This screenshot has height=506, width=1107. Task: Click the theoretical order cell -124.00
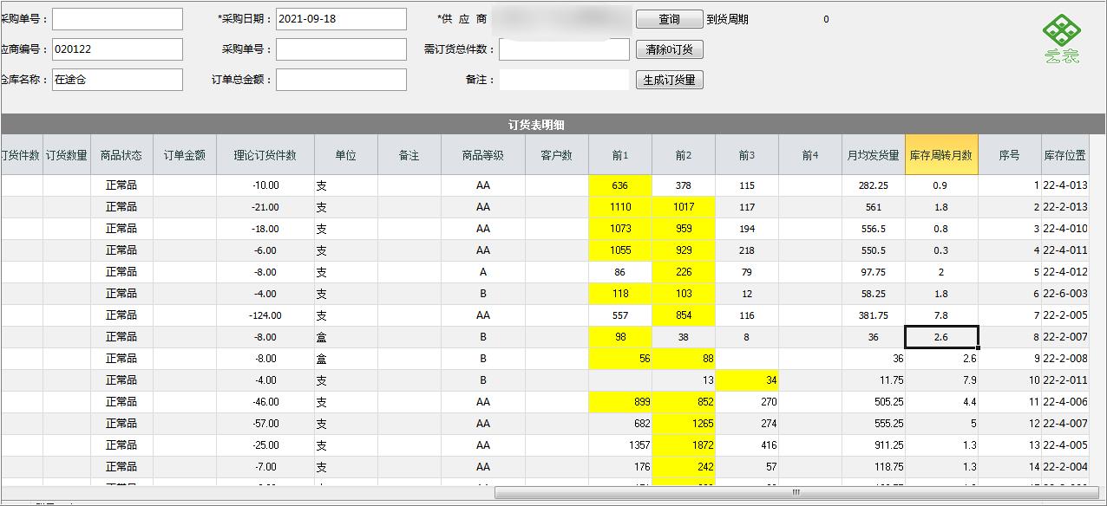[x=265, y=315]
